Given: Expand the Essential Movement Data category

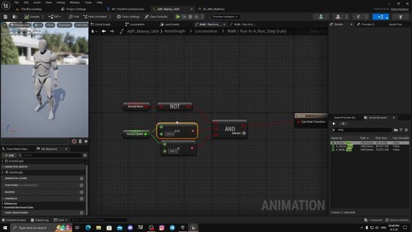Looking at the screenshot, I should [x=3, y=208].
